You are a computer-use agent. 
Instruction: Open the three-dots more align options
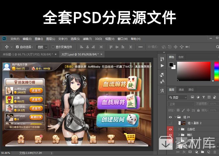click(140, 47)
